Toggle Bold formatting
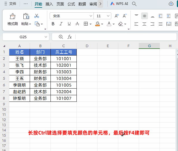The height and width of the screenshot is (151, 178). (x=53, y=24)
